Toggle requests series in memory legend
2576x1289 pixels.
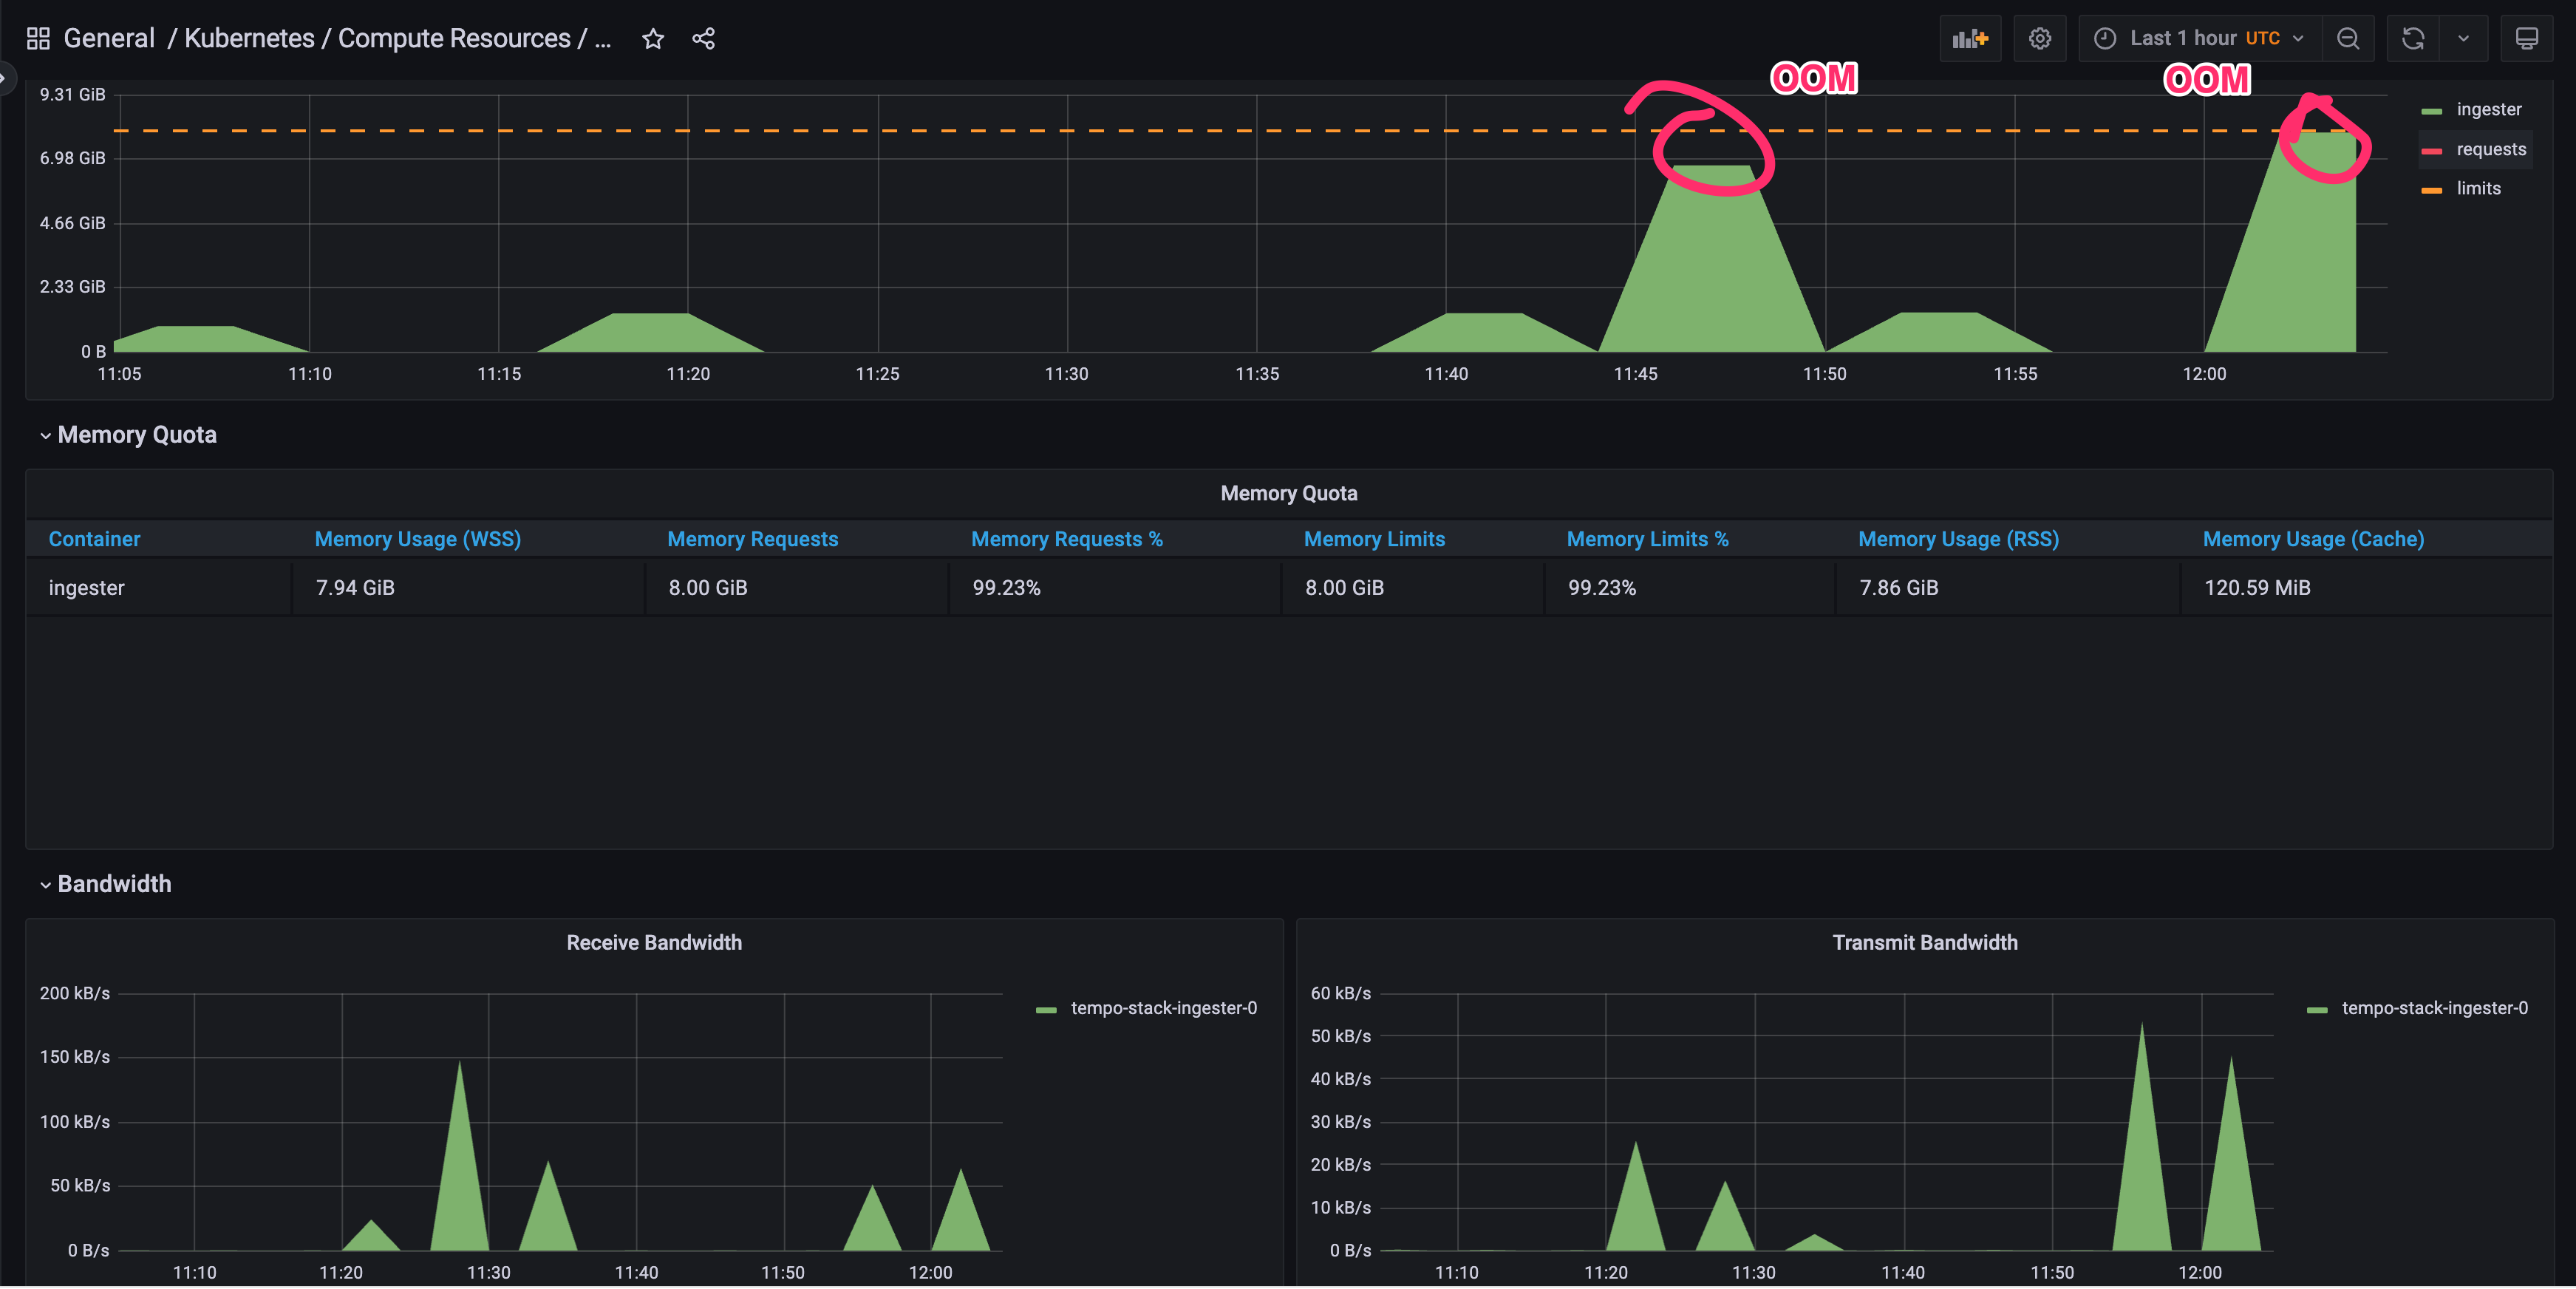click(x=2491, y=149)
